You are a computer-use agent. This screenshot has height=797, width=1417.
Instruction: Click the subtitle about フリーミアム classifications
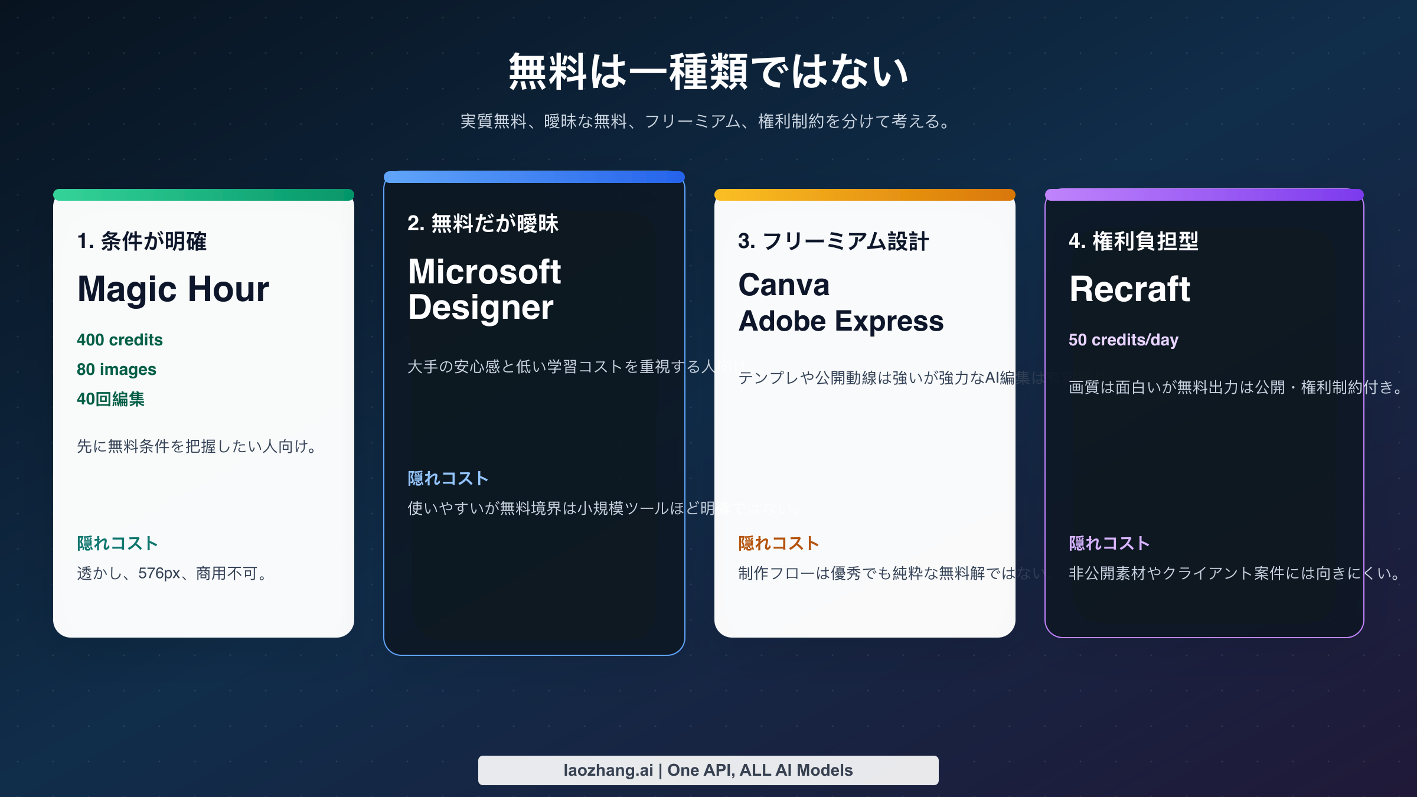[x=706, y=123]
